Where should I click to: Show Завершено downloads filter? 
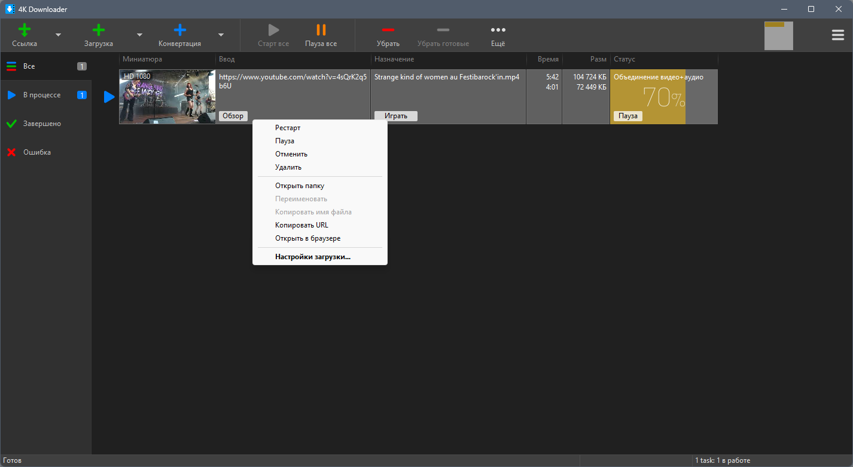(46, 124)
